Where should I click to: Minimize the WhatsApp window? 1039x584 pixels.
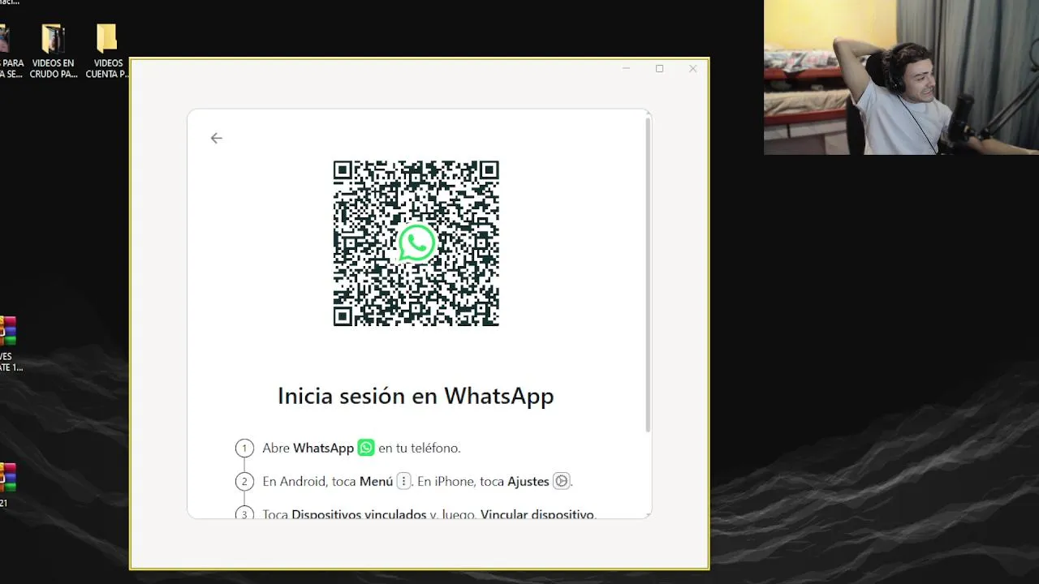click(626, 69)
